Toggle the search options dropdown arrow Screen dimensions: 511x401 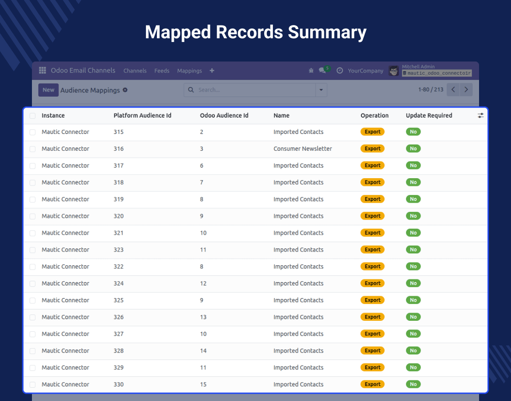click(x=321, y=90)
